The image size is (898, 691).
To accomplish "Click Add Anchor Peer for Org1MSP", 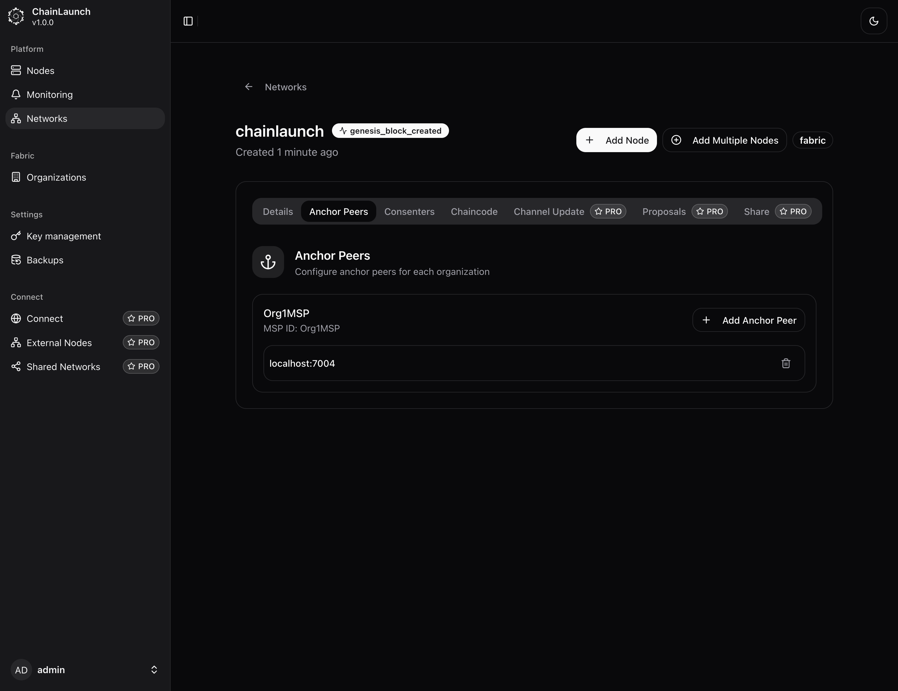I will (748, 320).
